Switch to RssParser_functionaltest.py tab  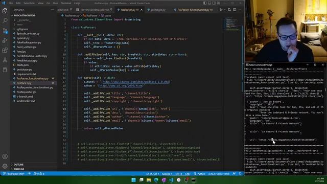pos(193,10)
